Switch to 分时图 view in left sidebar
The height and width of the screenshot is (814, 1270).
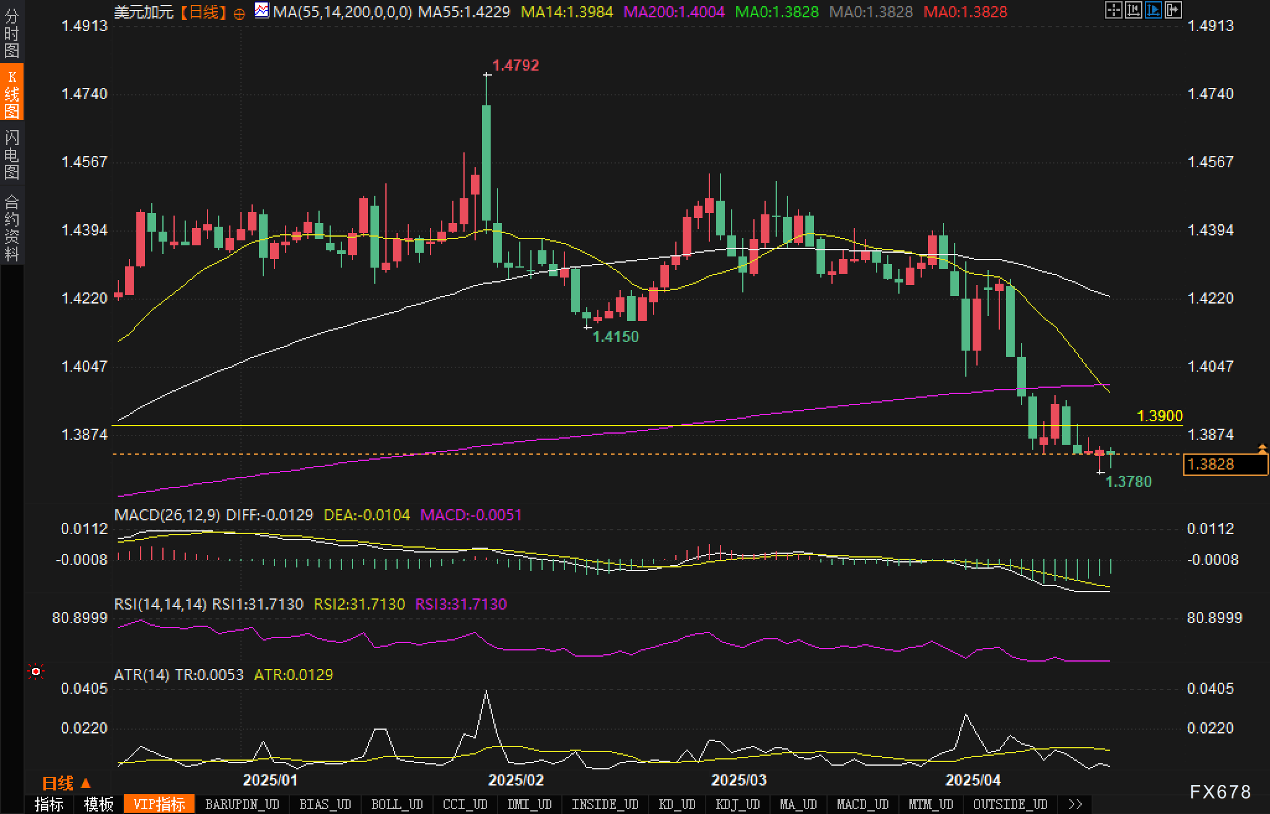[11, 32]
